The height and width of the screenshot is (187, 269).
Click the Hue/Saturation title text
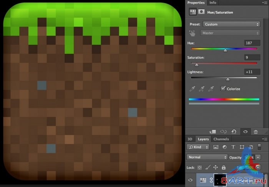220,12
